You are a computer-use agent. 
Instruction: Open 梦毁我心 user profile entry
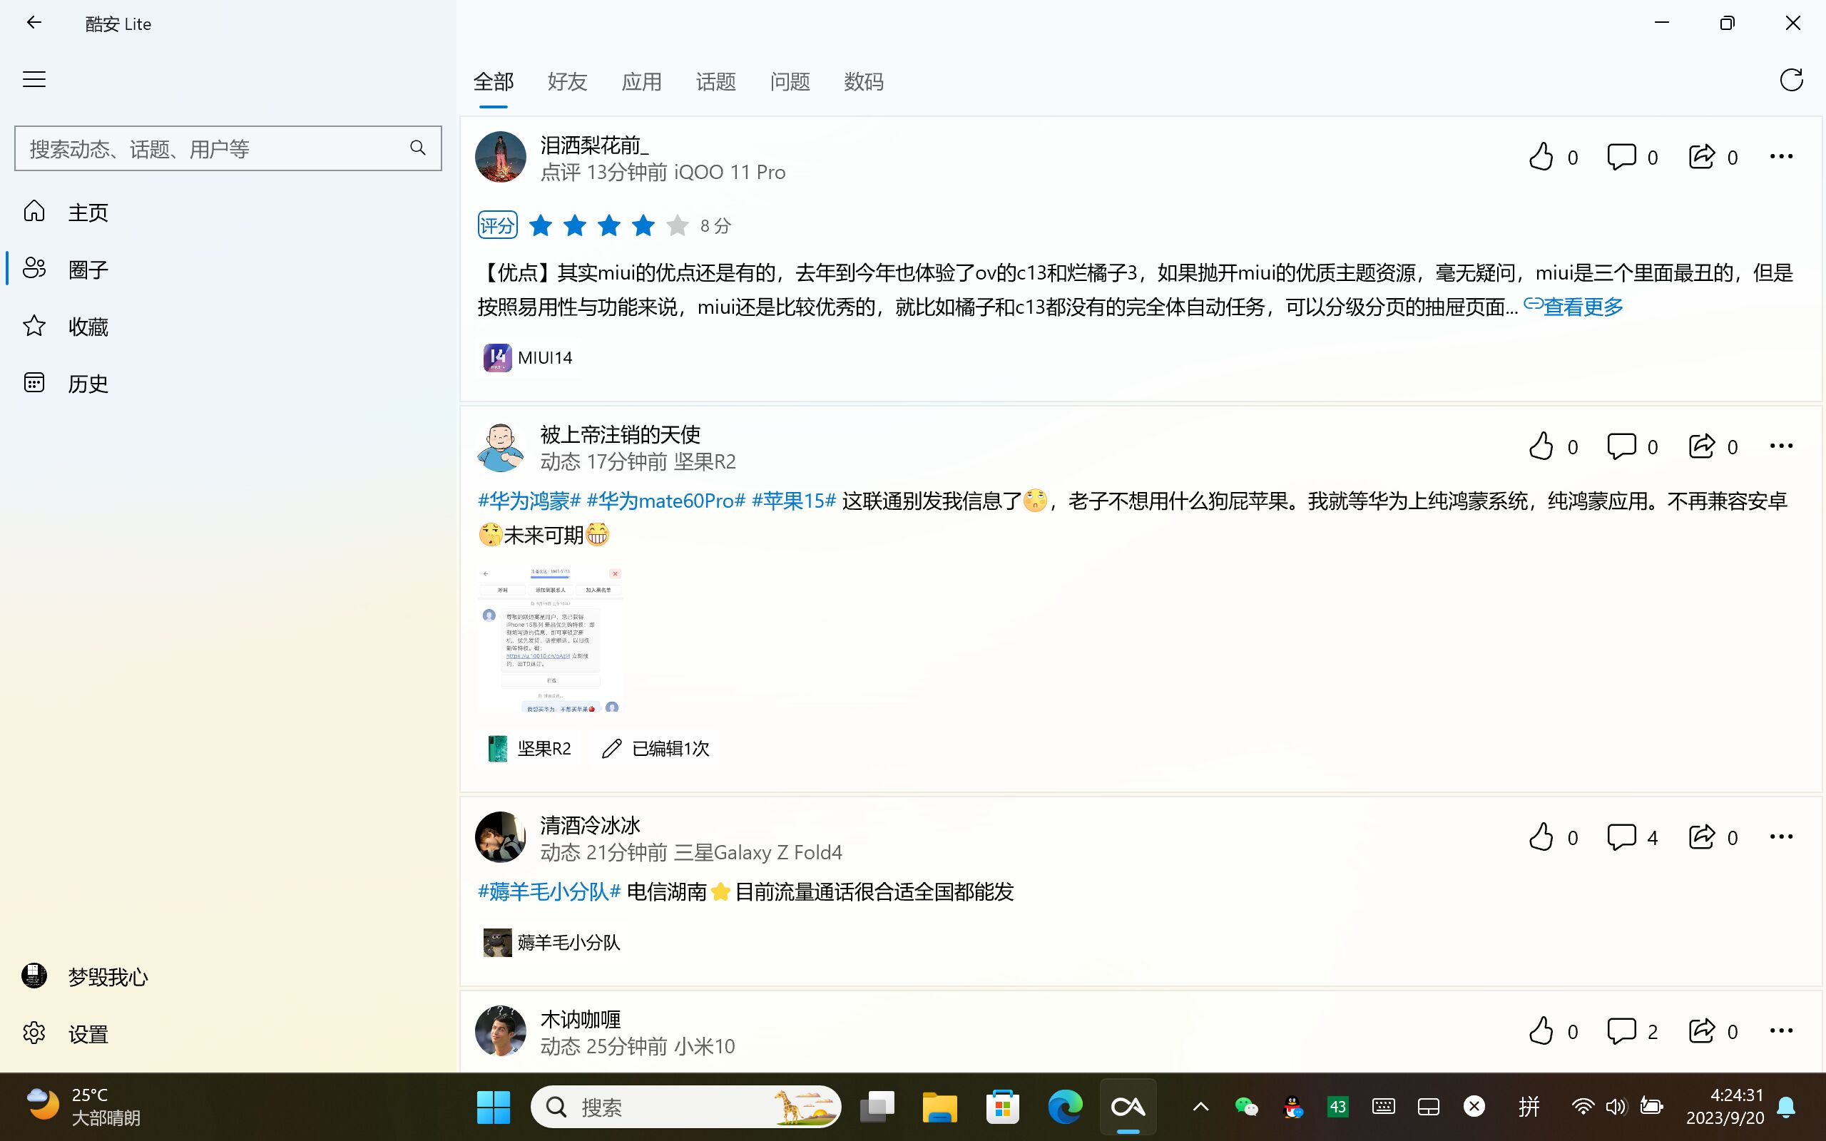tap(228, 976)
